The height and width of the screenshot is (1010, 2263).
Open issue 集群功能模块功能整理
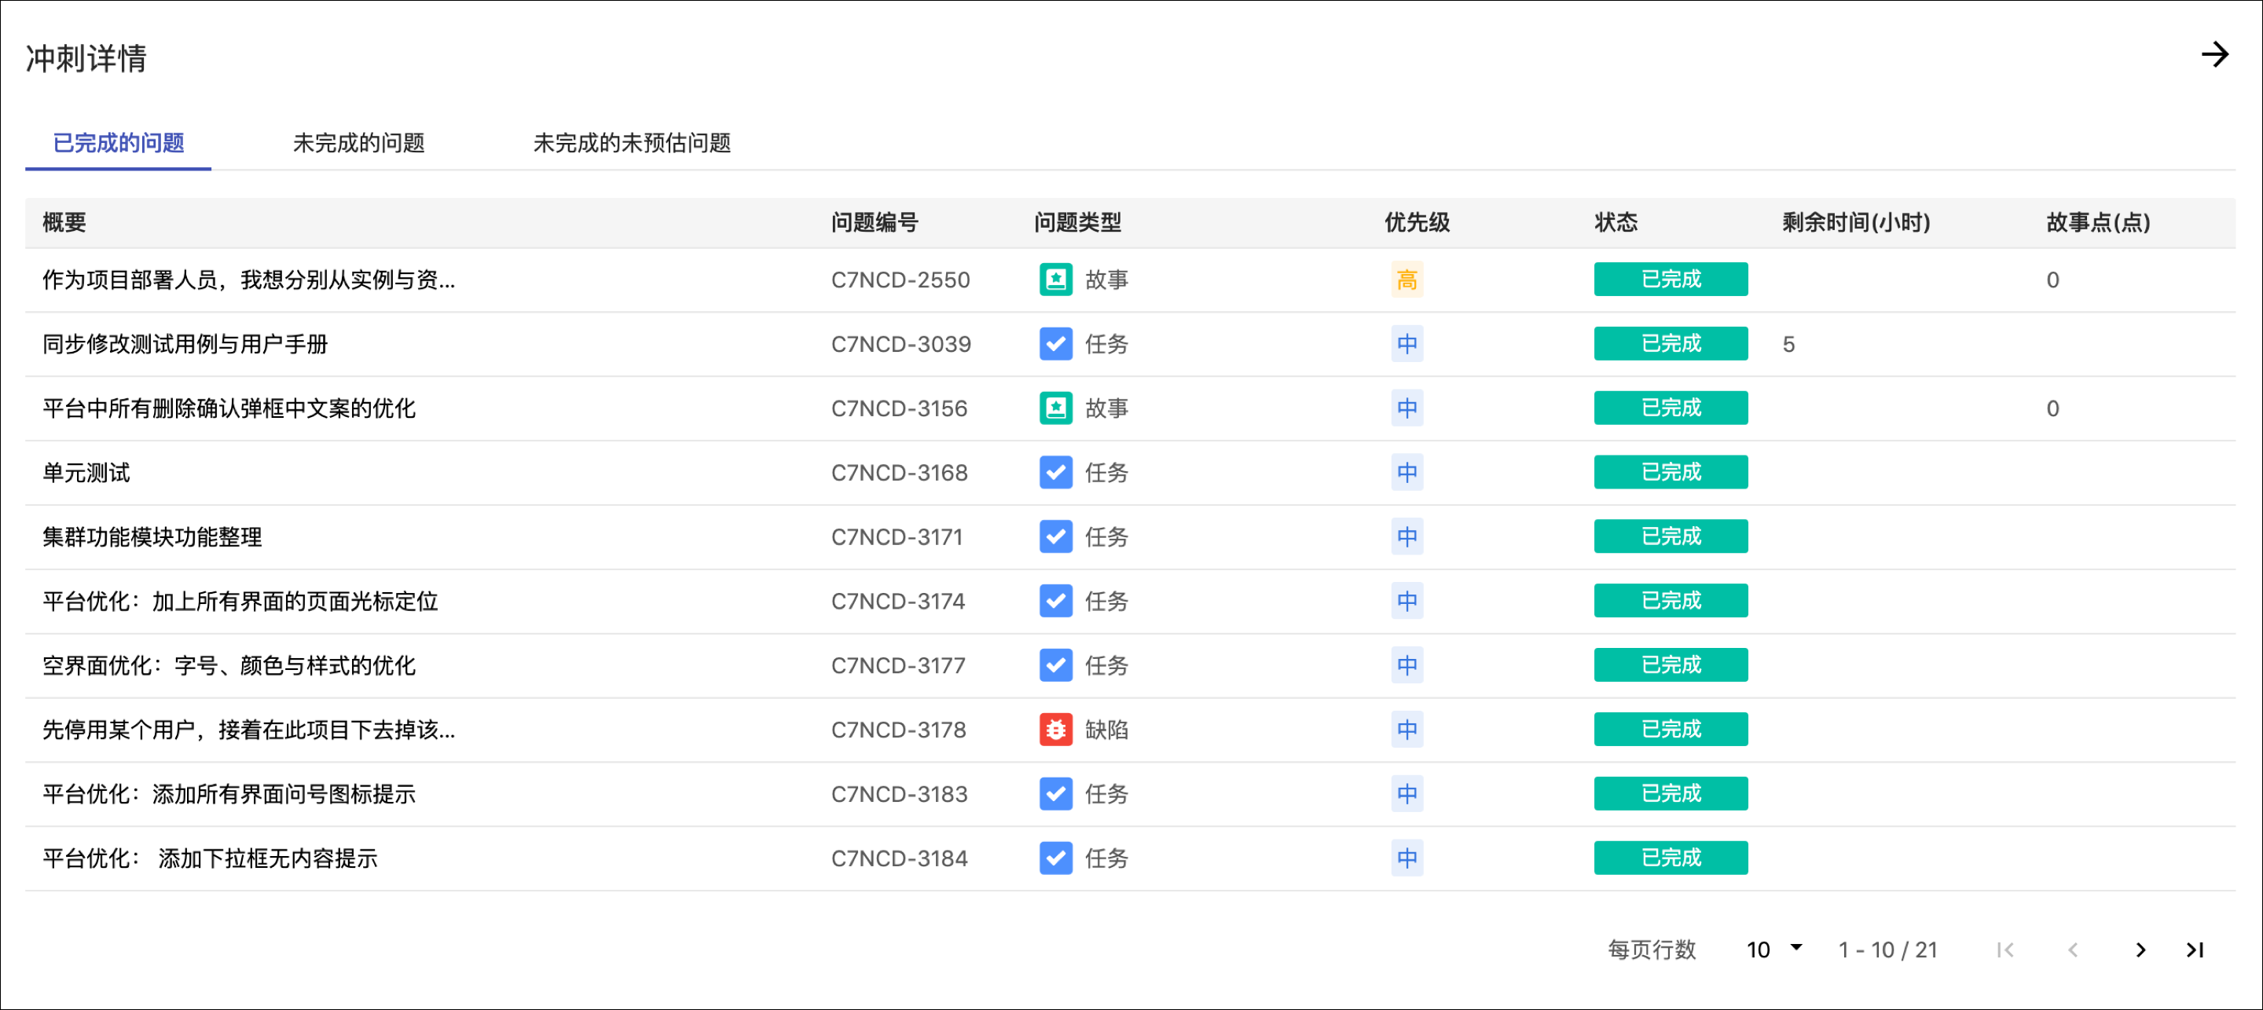click(152, 536)
